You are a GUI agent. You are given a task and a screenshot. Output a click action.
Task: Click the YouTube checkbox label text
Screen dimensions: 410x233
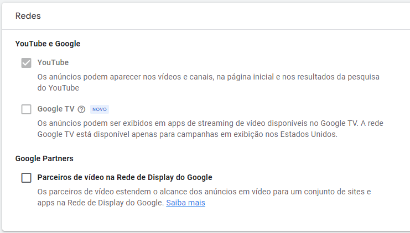click(x=53, y=62)
